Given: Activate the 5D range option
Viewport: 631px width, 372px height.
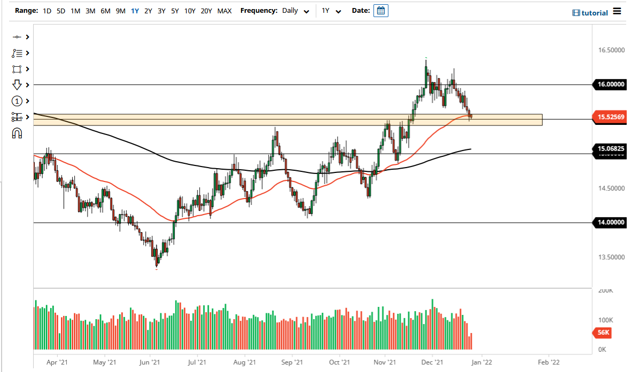Looking at the screenshot, I should (x=60, y=11).
